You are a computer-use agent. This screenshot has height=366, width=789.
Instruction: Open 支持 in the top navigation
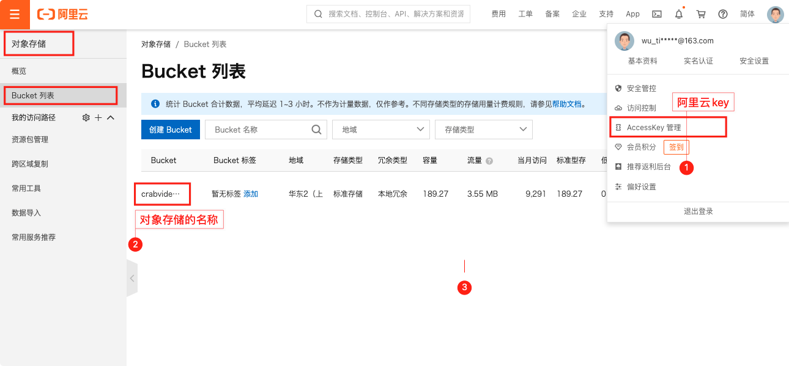click(x=606, y=14)
